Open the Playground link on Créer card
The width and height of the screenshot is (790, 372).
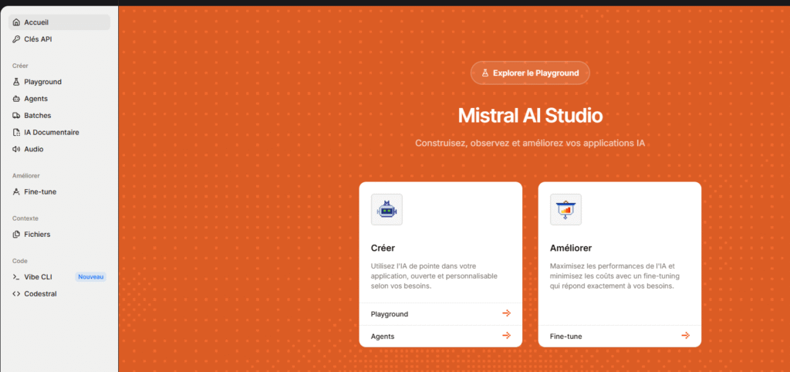click(x=441, y=314)
